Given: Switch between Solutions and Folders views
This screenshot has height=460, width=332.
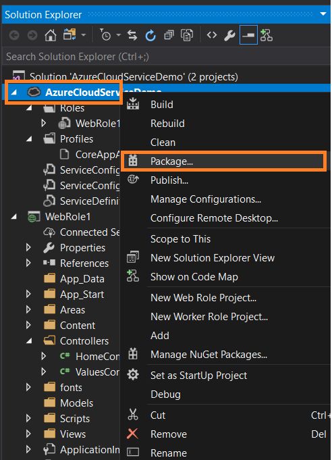Looking at the screenshot, I should (70, 35).
